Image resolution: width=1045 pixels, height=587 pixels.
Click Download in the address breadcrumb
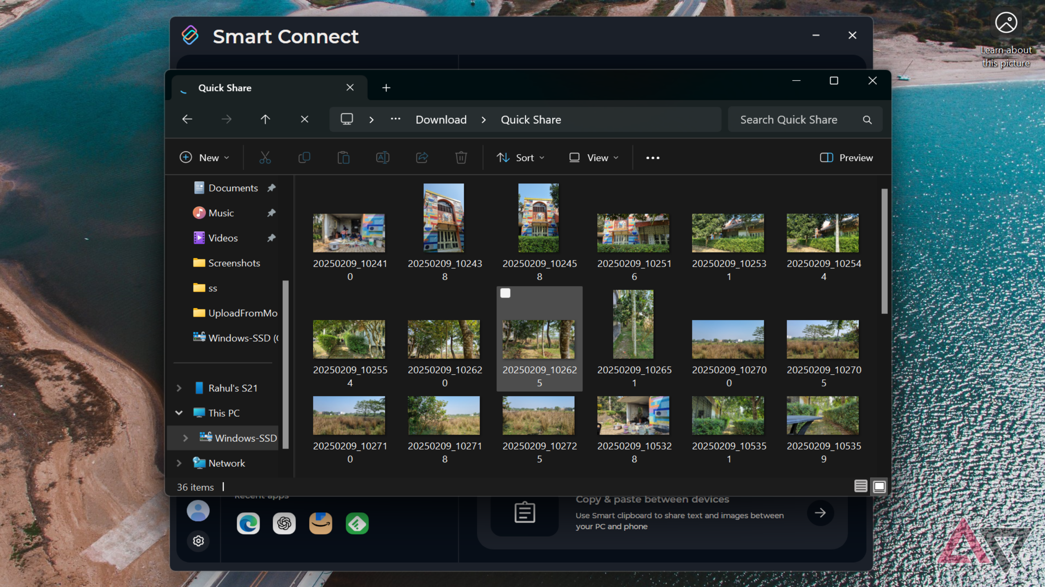441,120
